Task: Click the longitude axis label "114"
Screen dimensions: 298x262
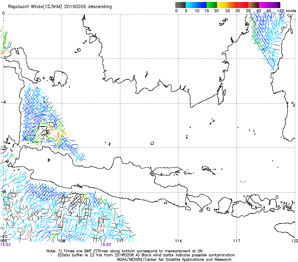Action: point(178,241)
